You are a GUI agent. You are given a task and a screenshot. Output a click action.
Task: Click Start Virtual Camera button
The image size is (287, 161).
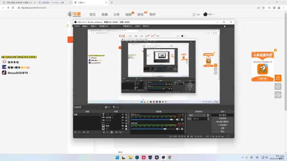click(222, 122)
